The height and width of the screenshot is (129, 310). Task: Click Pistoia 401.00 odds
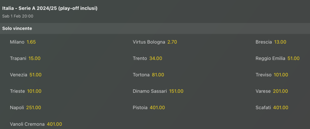158,108
